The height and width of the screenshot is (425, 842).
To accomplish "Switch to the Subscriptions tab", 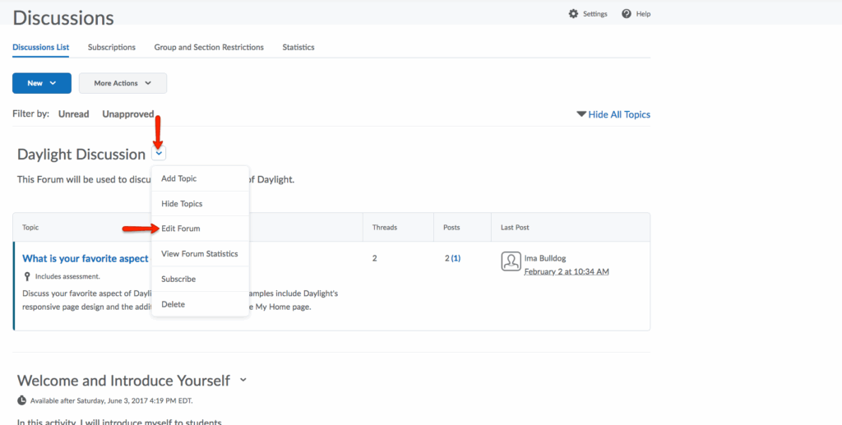I will click(112, 47).
